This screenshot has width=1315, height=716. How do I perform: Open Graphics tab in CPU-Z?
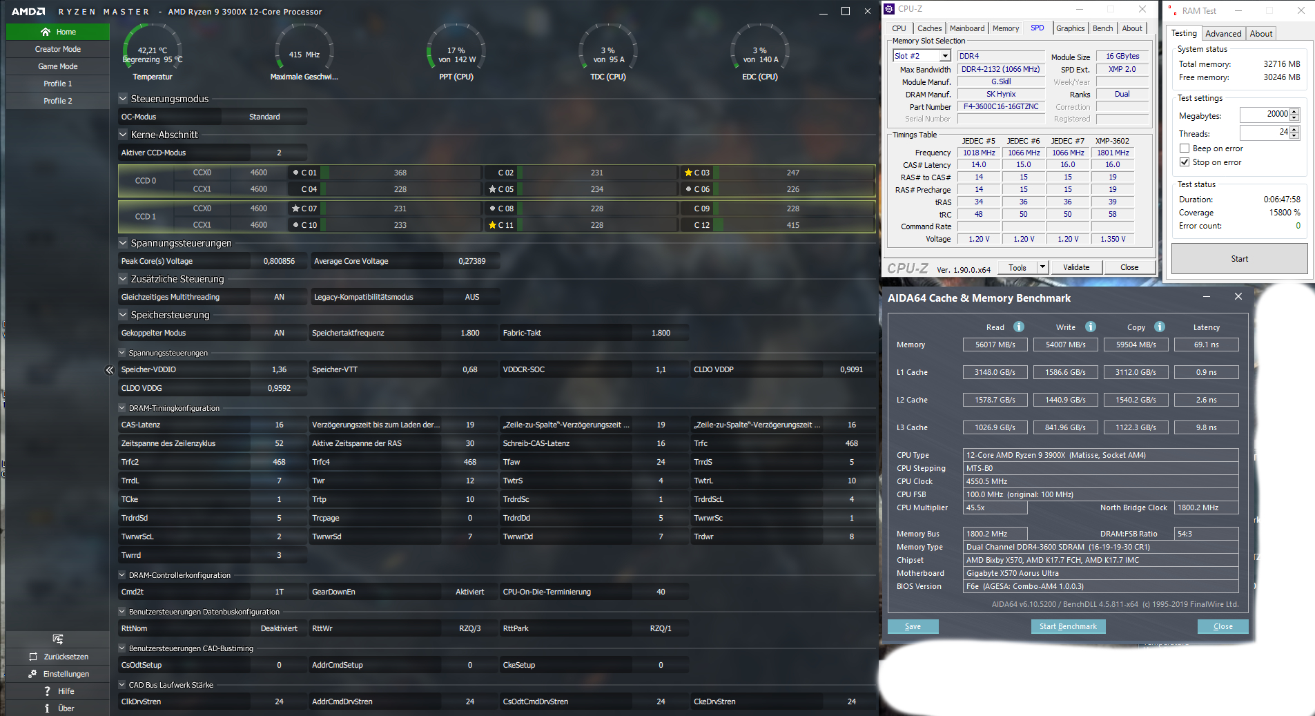(x=1070, y=28)
